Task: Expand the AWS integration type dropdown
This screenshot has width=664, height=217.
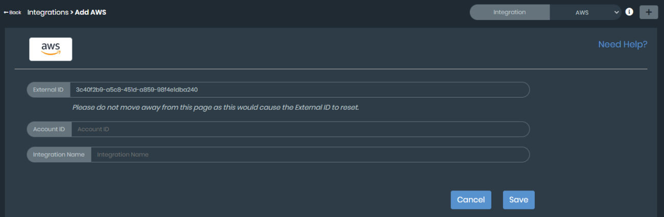Action: (x=585, y=12)
